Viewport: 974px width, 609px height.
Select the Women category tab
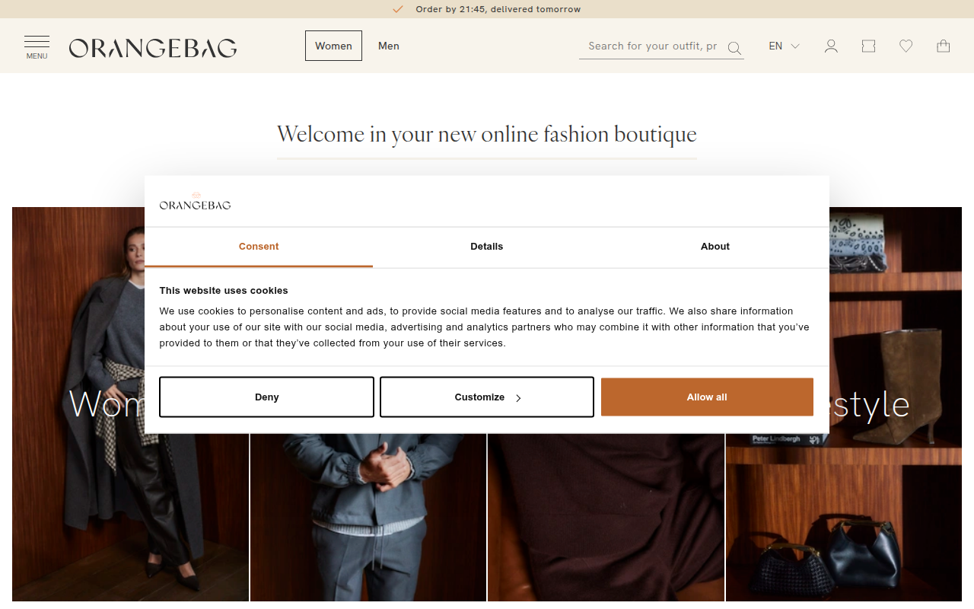click(x=333, y=46)
